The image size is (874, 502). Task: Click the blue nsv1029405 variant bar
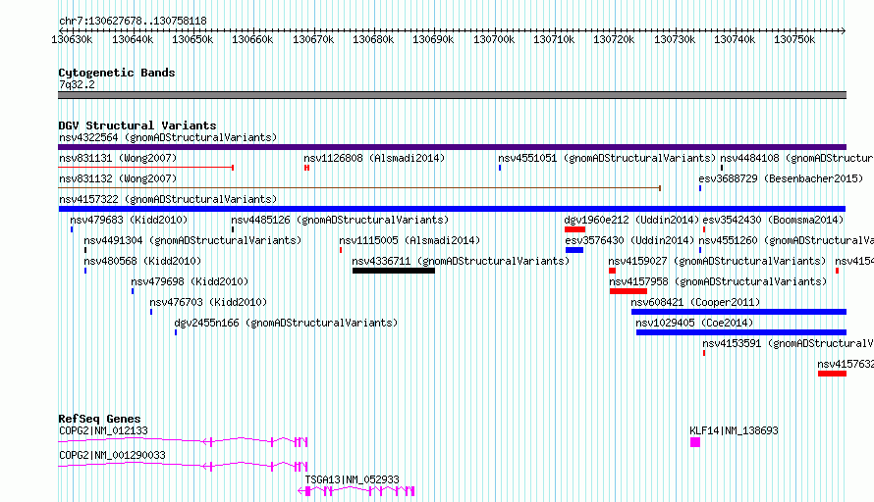741,332
